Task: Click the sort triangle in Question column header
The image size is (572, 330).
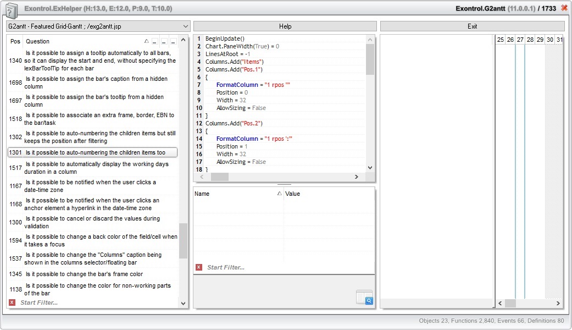Action: coord(146,41)
